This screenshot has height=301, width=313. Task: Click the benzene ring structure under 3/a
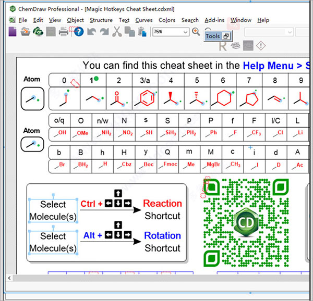146,98
